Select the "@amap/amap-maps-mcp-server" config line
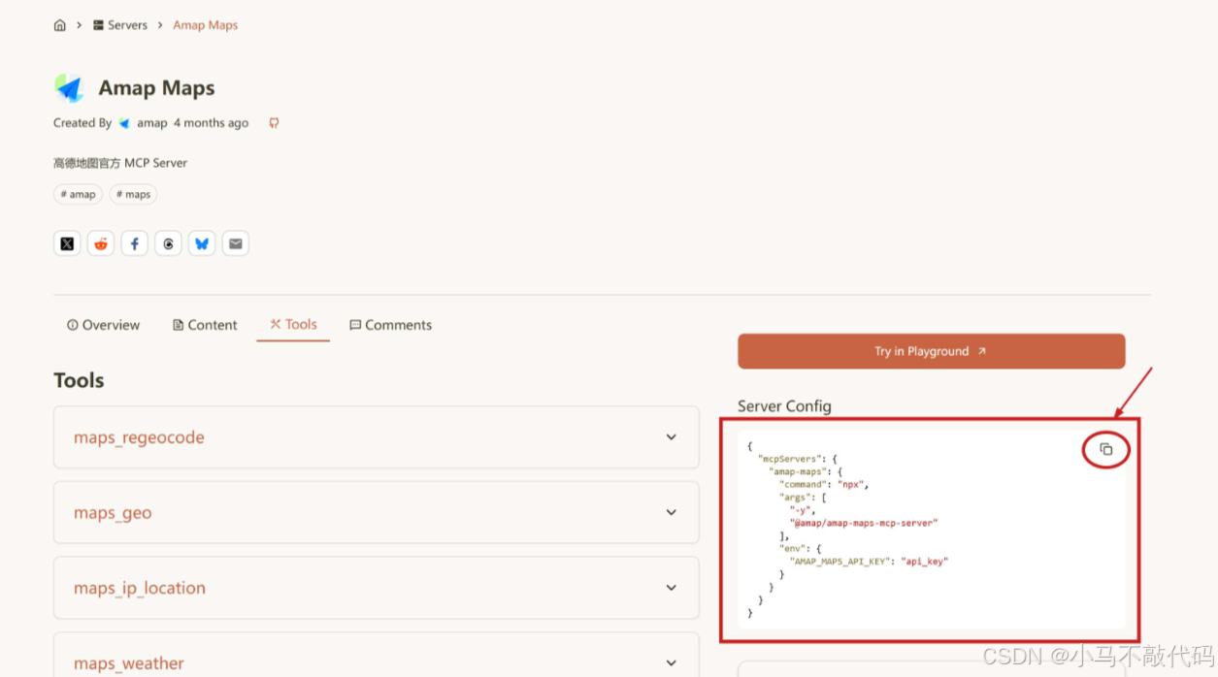 (x=864, y=523)
